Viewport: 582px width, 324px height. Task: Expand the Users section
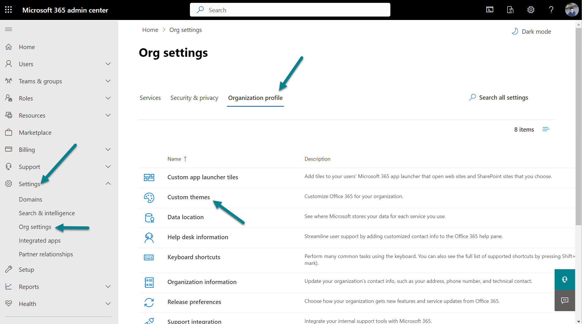click(x=108, y=64)
